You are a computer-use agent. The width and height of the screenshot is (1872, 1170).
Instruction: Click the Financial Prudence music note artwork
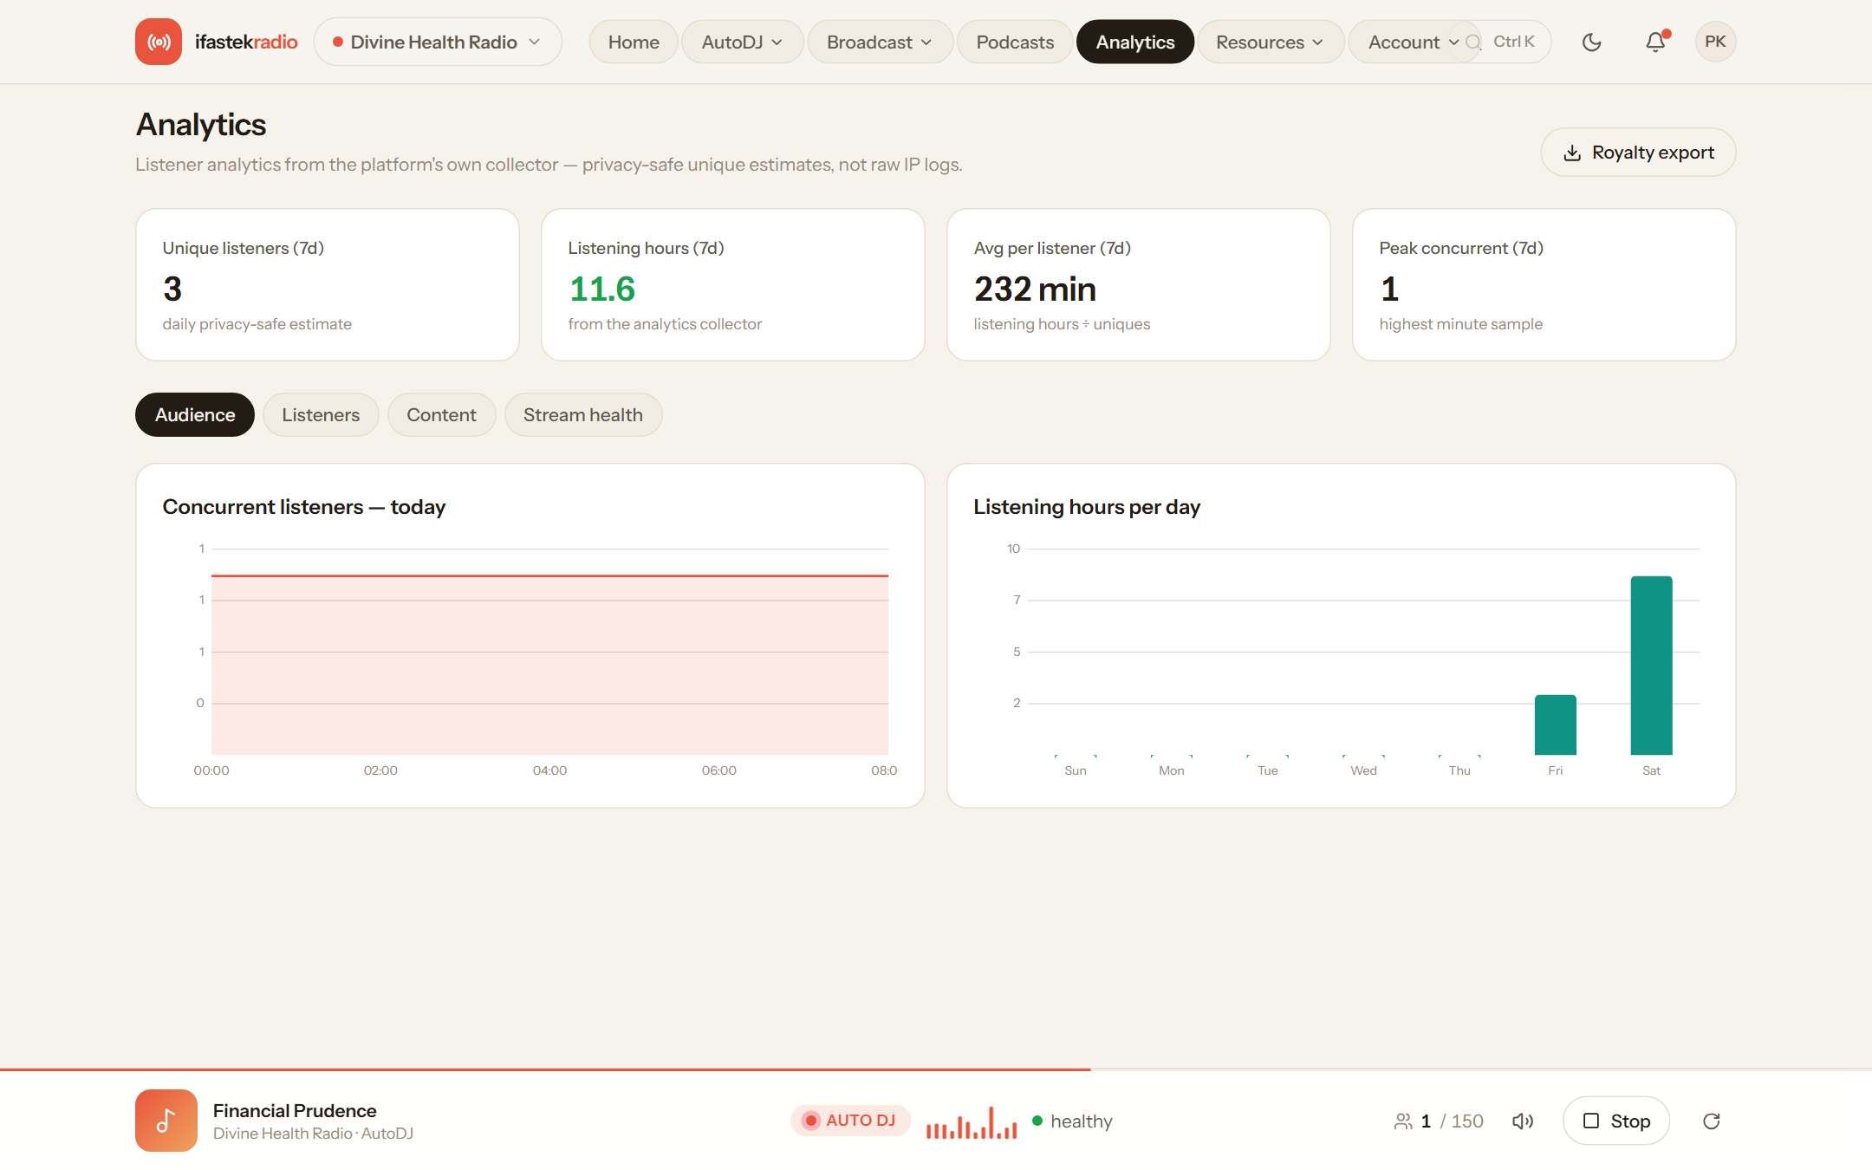click(x=166, y=1121)
